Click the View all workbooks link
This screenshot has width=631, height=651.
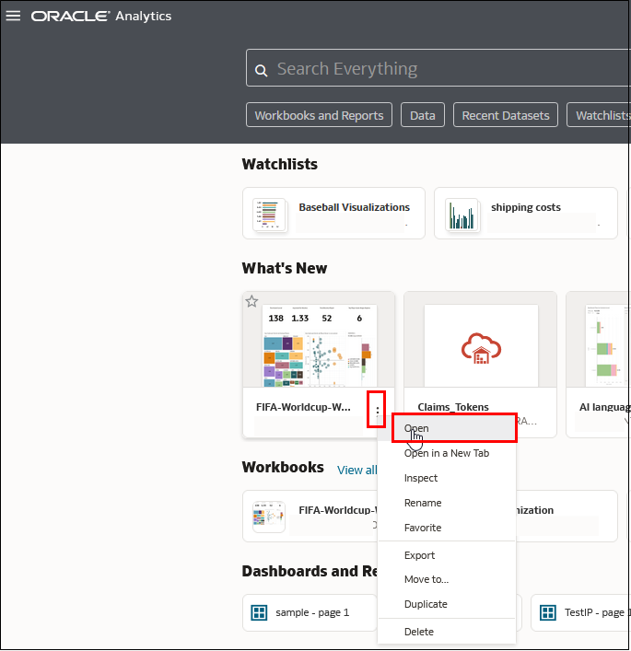coord(356,470)
